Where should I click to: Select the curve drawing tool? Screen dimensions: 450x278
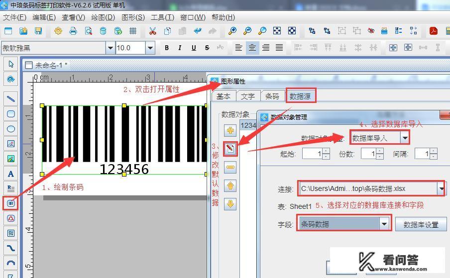pyautogui.click(x=10, y=248)
